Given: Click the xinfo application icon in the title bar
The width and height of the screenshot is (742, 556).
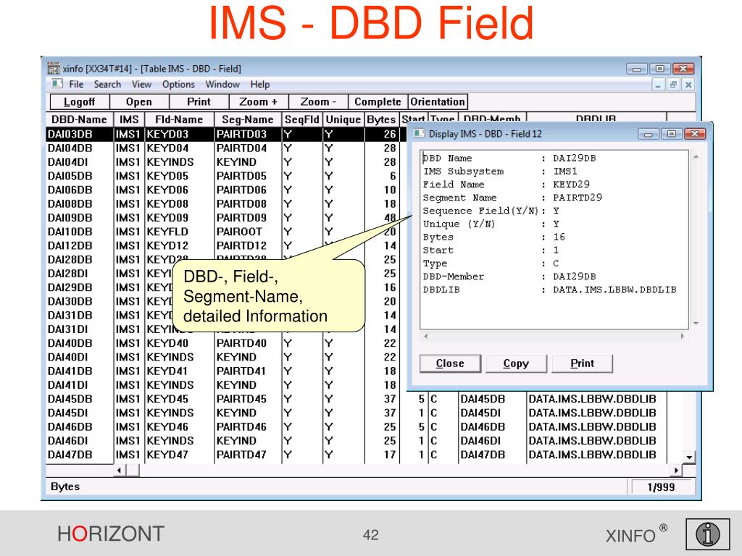Looking at the screenshot, I should [54, 68].
